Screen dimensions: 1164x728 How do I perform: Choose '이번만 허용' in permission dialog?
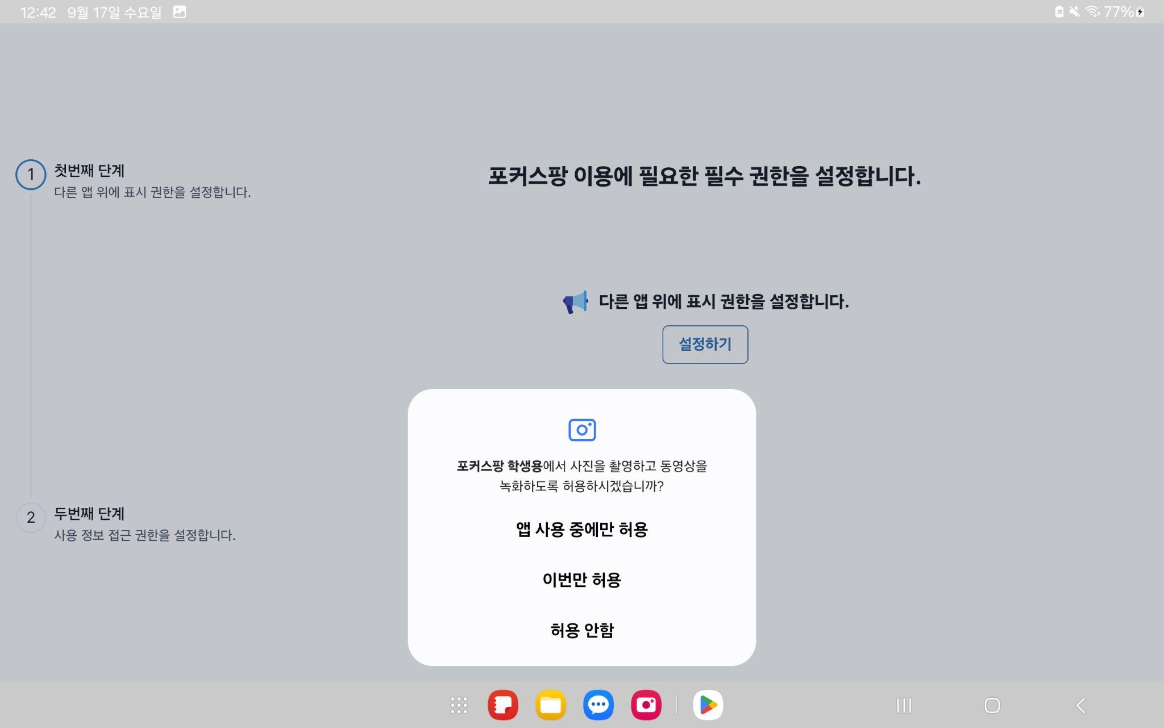pyautogui.click(x=581, y=580)
